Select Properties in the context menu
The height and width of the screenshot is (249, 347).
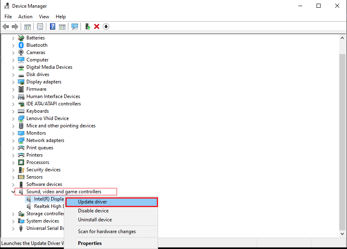(90, 243)
